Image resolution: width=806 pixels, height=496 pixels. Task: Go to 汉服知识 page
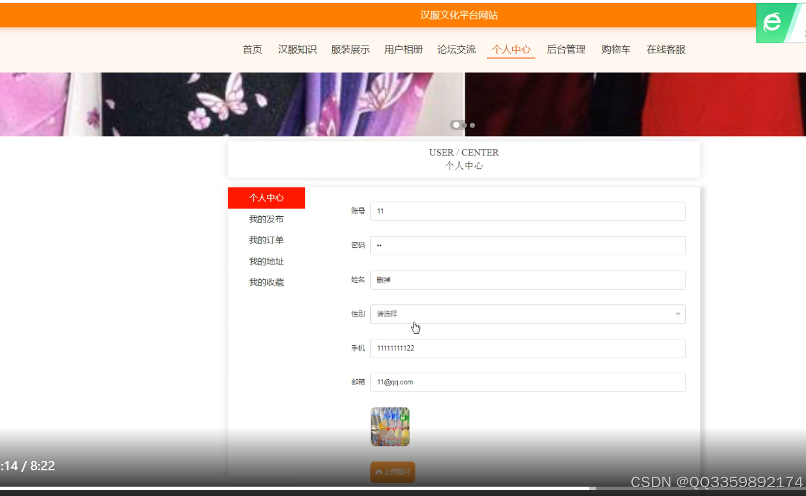coord(297,50)
